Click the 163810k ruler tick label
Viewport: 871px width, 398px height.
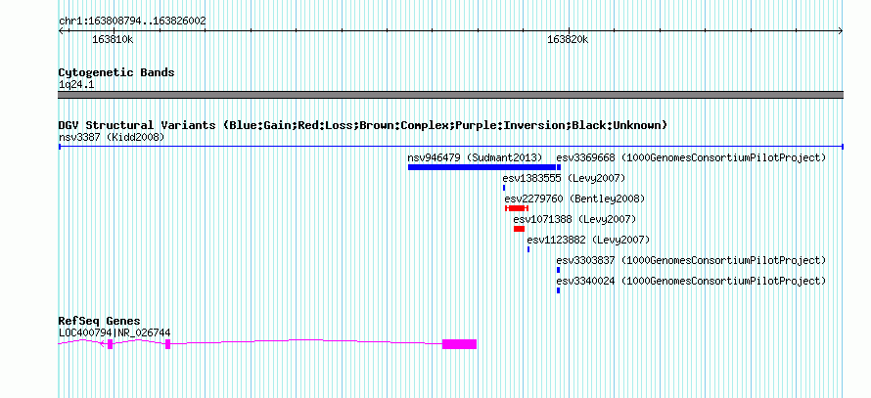click(113, 40)
